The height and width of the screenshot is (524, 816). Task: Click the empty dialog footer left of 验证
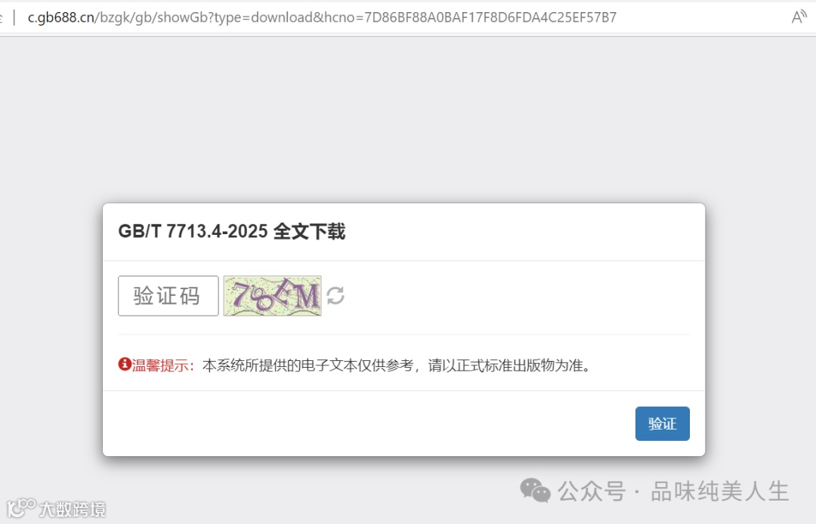(369, 424)
